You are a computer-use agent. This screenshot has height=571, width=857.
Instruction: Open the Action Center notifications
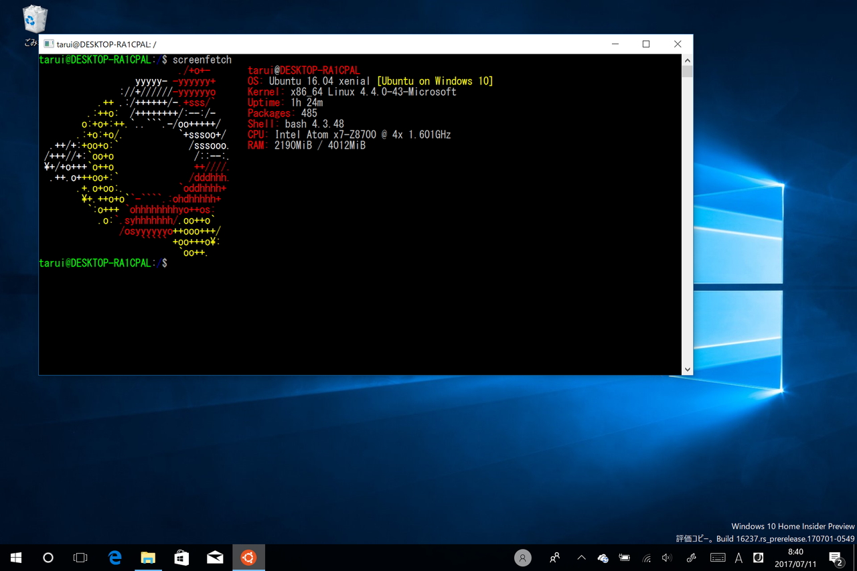[836, 557]
